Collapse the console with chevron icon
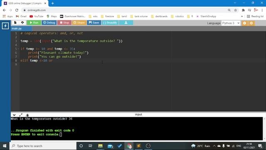The width and height of the screenshot is (266, 150). point(14,115)
